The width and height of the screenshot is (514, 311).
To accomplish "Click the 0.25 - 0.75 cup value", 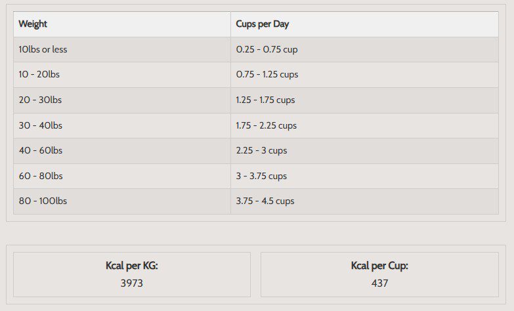I will 267,49.
